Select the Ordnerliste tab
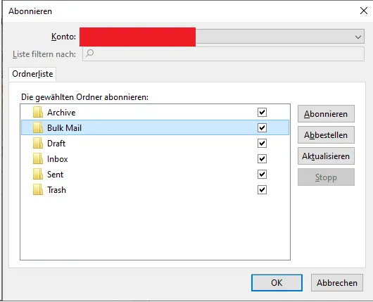 (32, 74)
